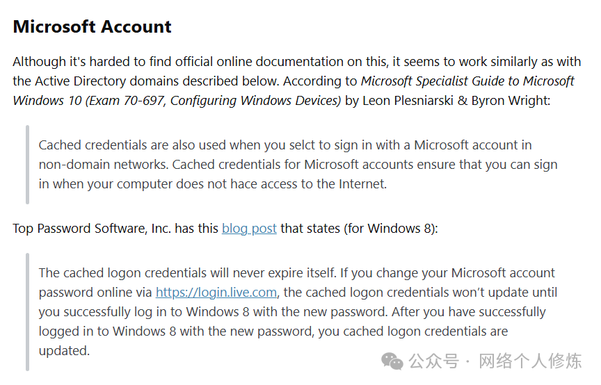Click the 网络个人修炼 watermark name

(530, 361)
